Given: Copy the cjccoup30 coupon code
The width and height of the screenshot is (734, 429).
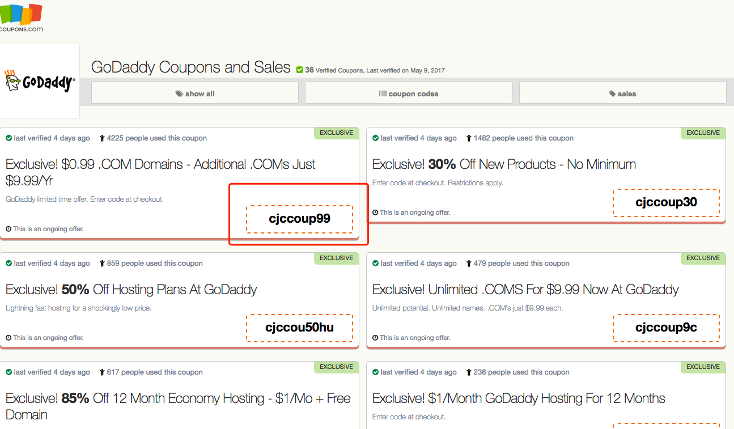Looking at the screenshot, I should tap(666, 202).
